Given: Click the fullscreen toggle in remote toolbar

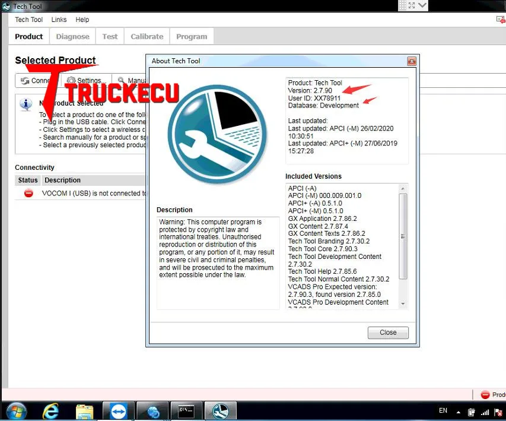Looking at the screenshot, I should point(412,5).
